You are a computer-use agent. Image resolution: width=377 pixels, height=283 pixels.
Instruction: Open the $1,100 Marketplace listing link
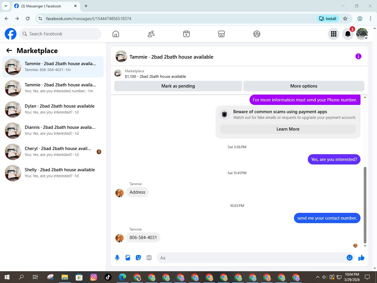coord(155,76)
